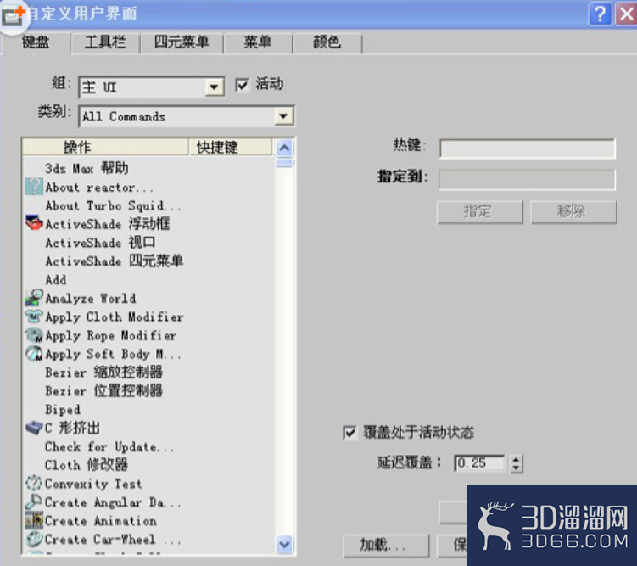This screenshot has width=637, height=566.
Task: Select the Convexity Test text entry
Action: [93, 484]
